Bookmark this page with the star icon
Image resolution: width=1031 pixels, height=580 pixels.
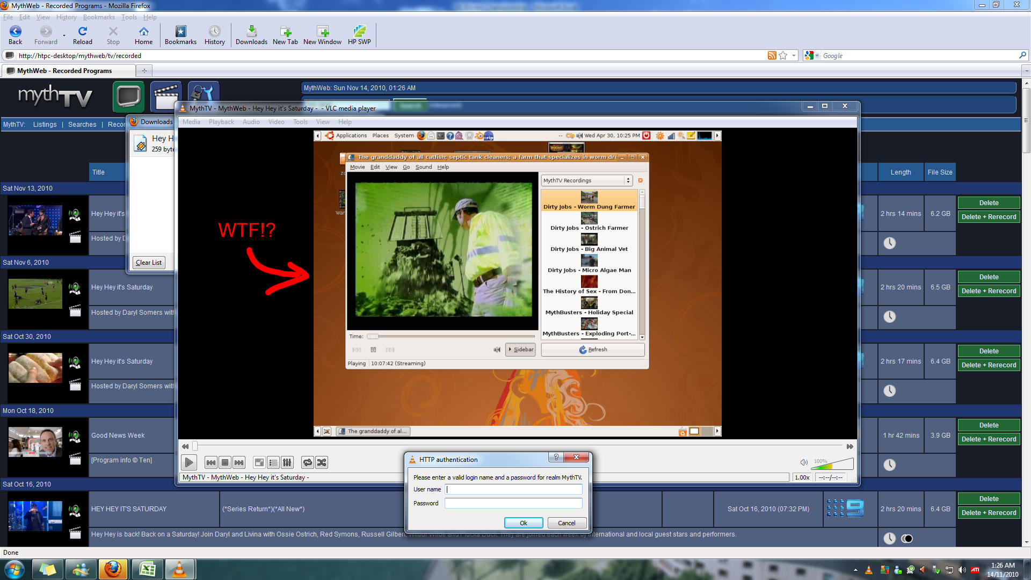pyautogui.click(x=783, y=55)
